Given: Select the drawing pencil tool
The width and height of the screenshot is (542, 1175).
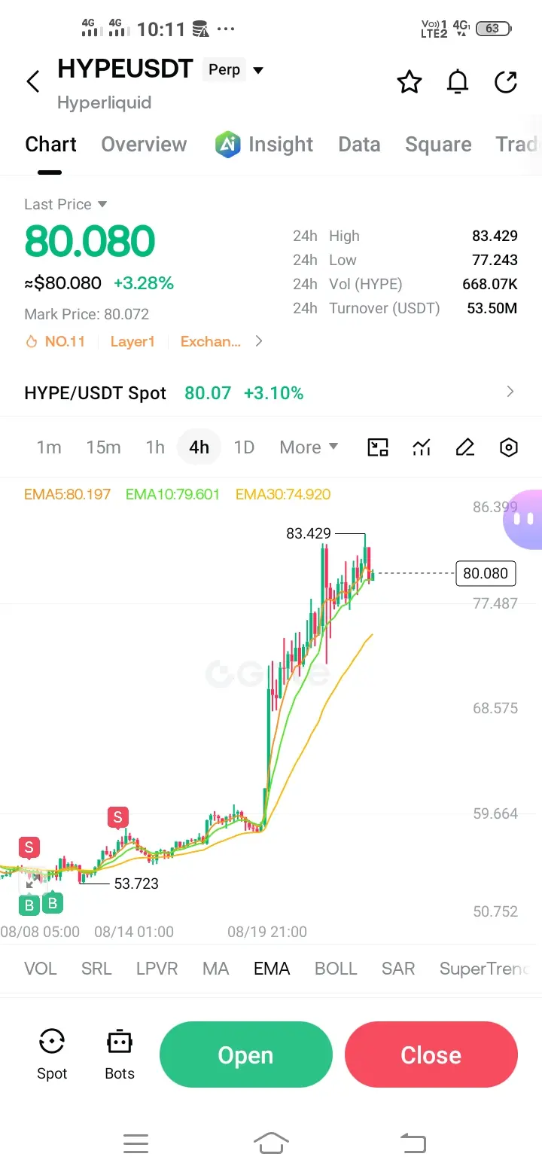Looking at the screenshot, I should [465, 447].
